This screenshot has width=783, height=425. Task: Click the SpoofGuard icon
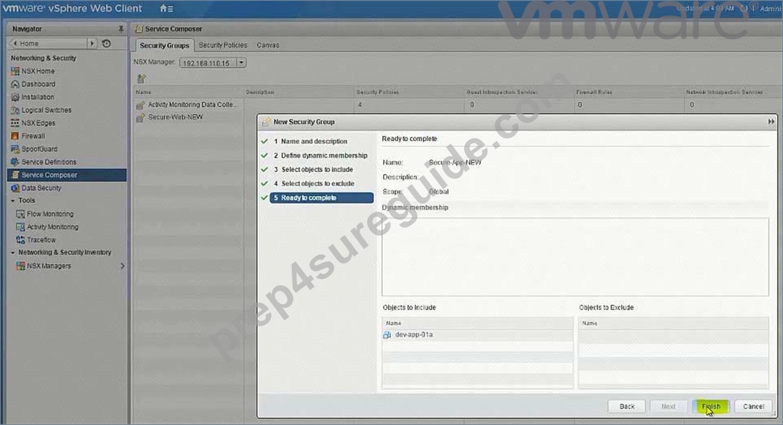(15, 149)
